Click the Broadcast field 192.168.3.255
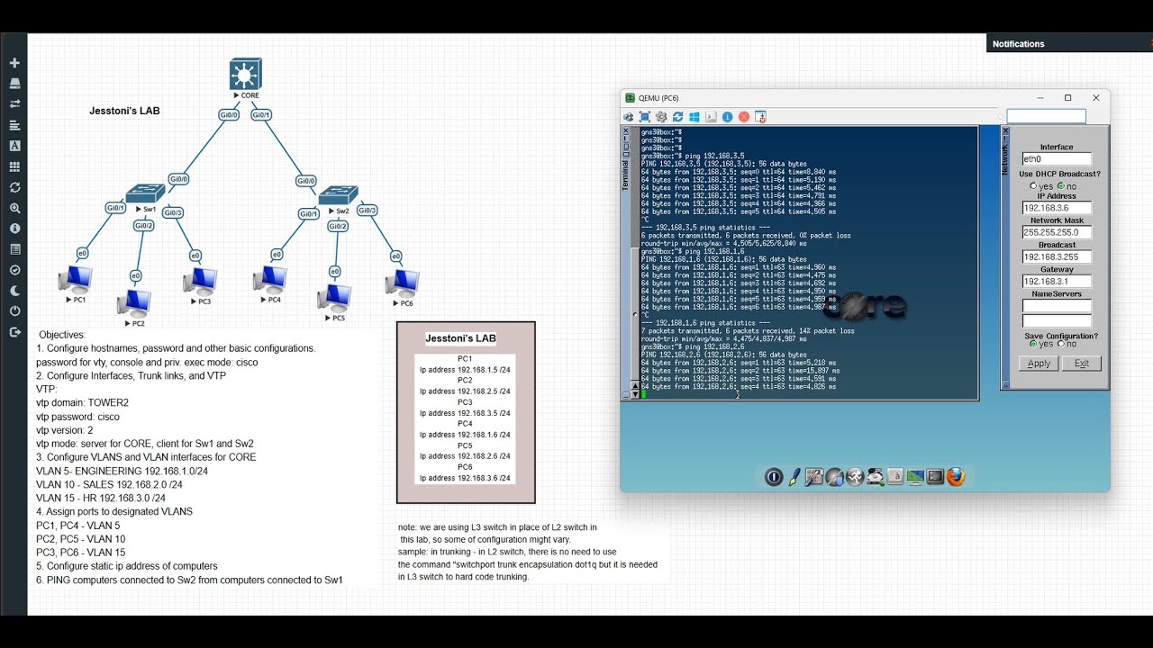This screenshot has height=648, width=1153. (1057, 256)
